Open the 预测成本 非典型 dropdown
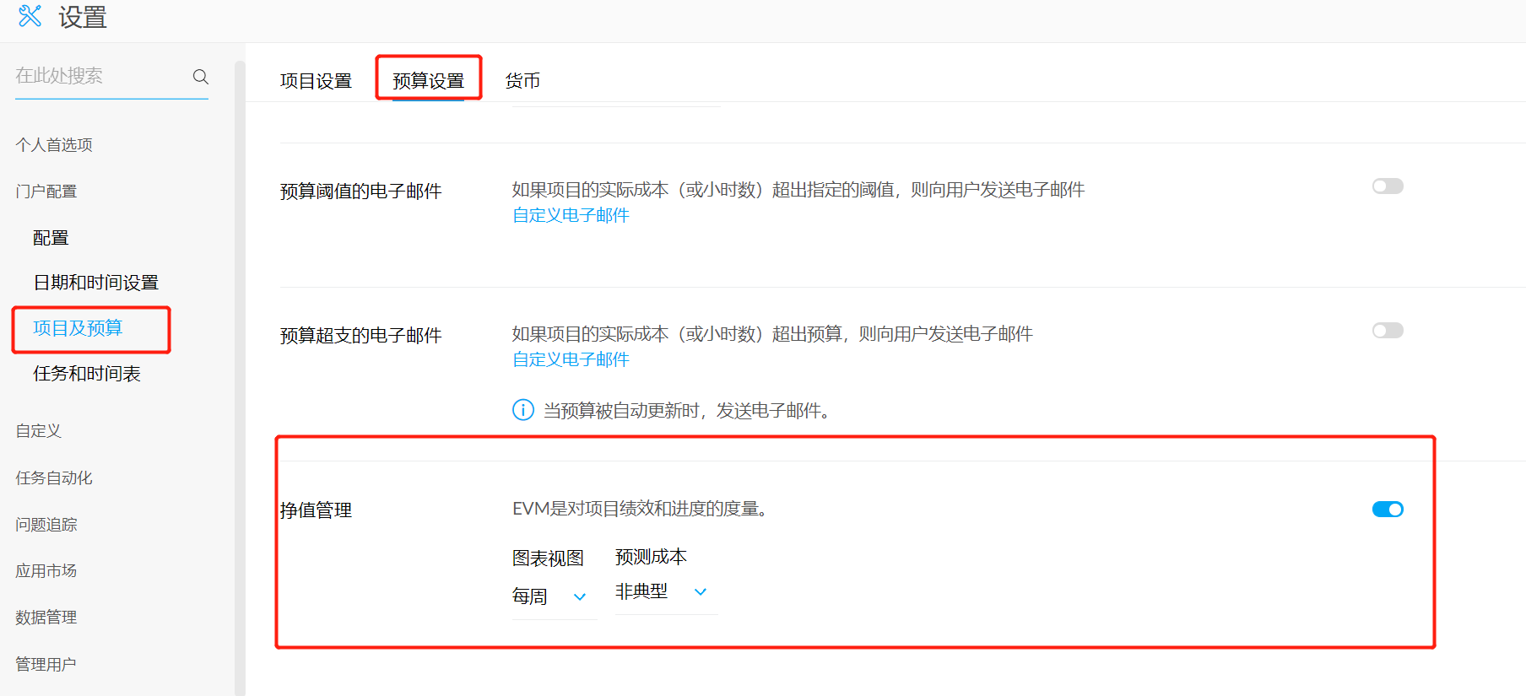 tap(663, 592)
